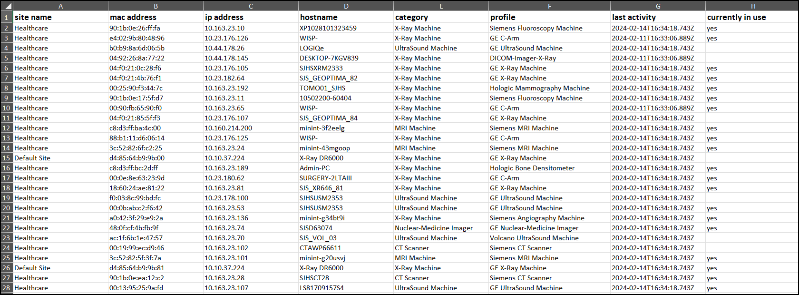Click the select-all corner triangle
This screenshot has height=295, width=799.
tap(7, 6)
